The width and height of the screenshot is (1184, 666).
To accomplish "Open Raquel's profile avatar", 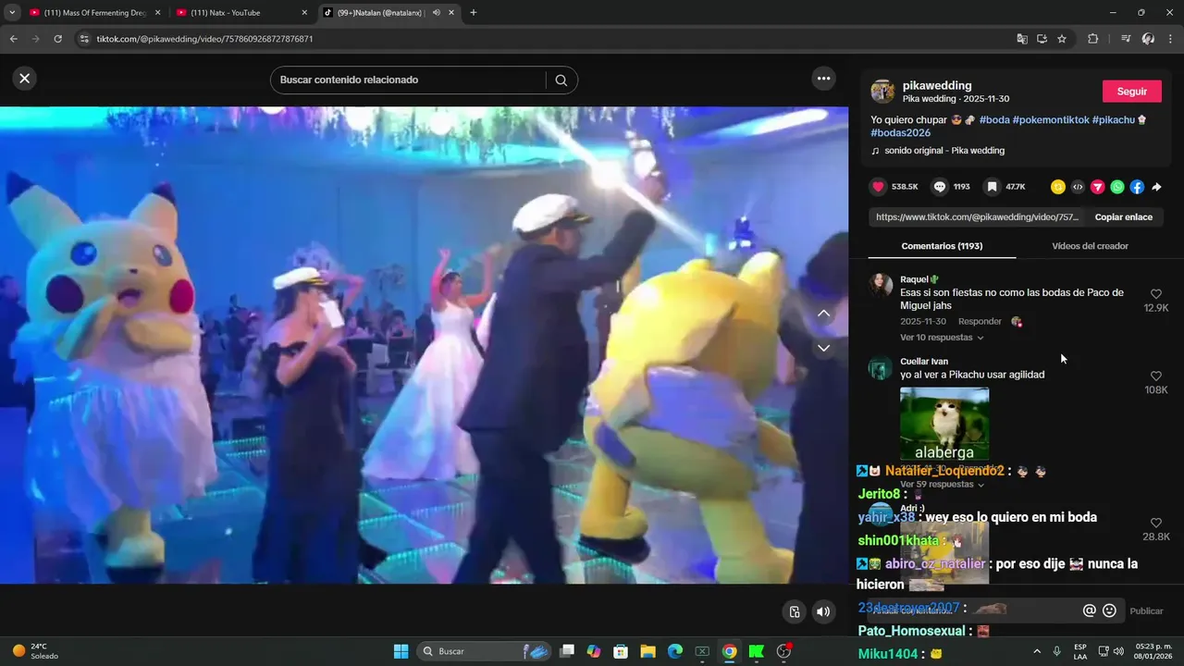I will 881,284.
